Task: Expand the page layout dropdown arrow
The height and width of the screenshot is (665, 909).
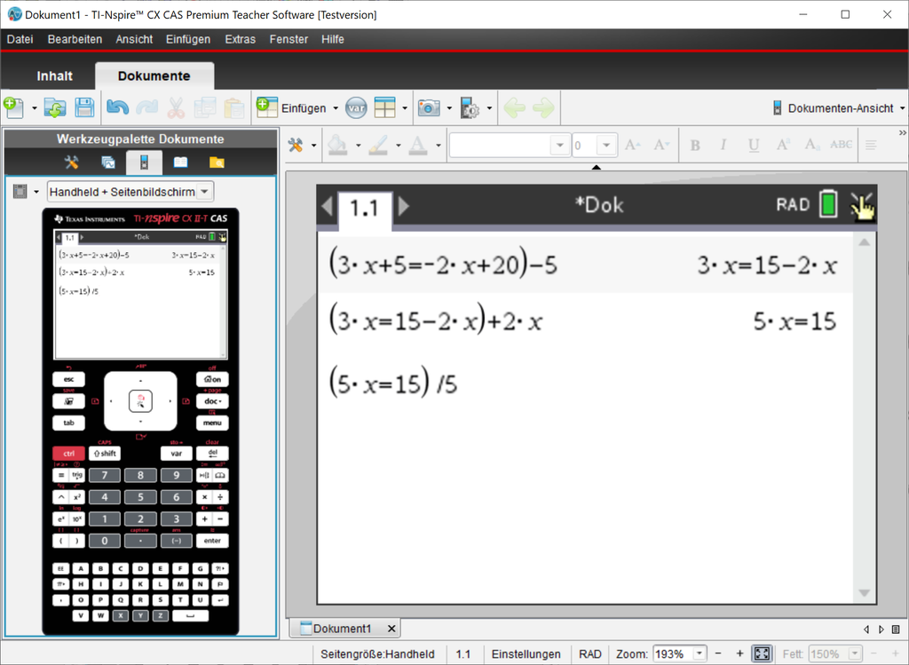Action: (405, 108)
